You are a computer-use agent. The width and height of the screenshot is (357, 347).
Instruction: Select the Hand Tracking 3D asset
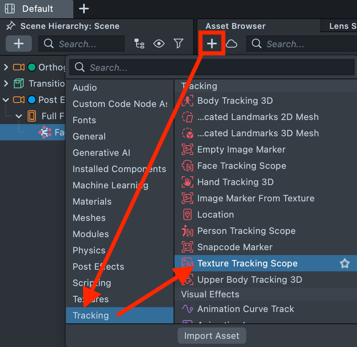click(235, 182)
